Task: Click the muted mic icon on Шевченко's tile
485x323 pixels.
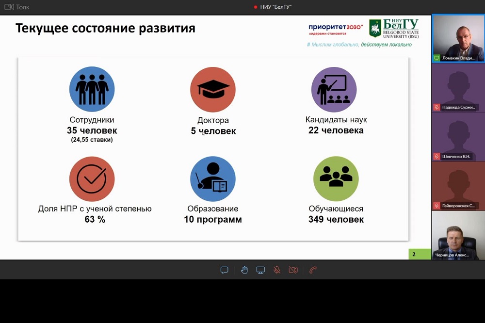Action: [437, 157]
